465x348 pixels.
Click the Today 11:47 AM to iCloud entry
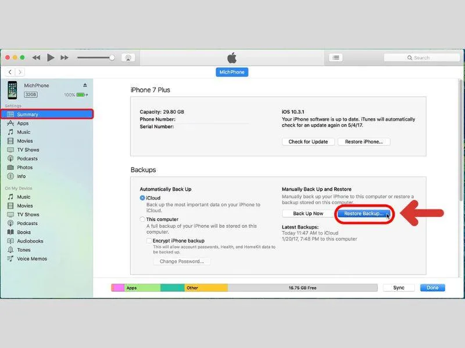310,233
